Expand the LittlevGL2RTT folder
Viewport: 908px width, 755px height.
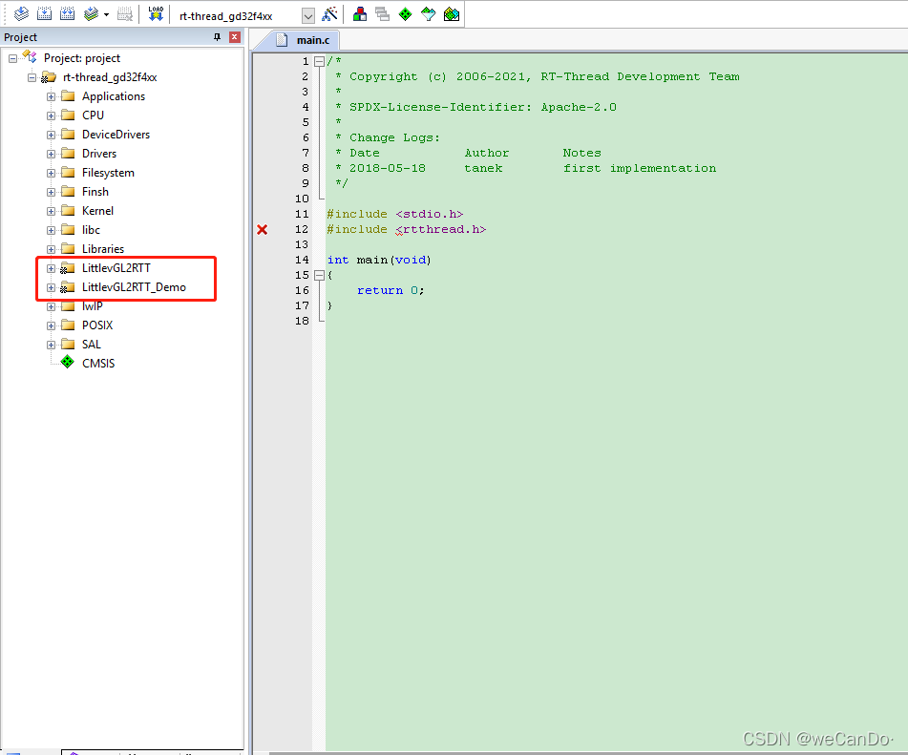click(51, 268)
